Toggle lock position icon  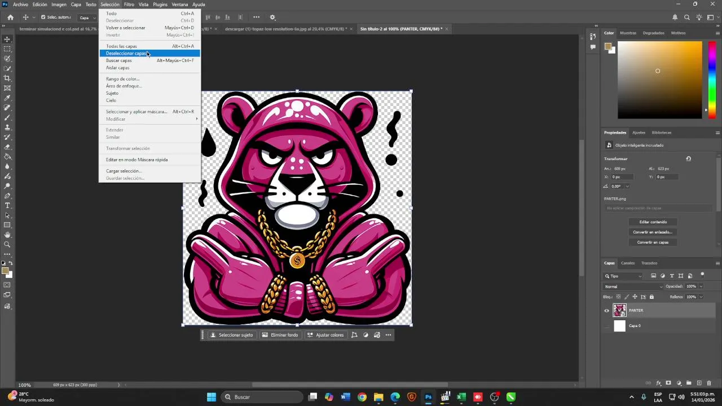tap(635, 297)
